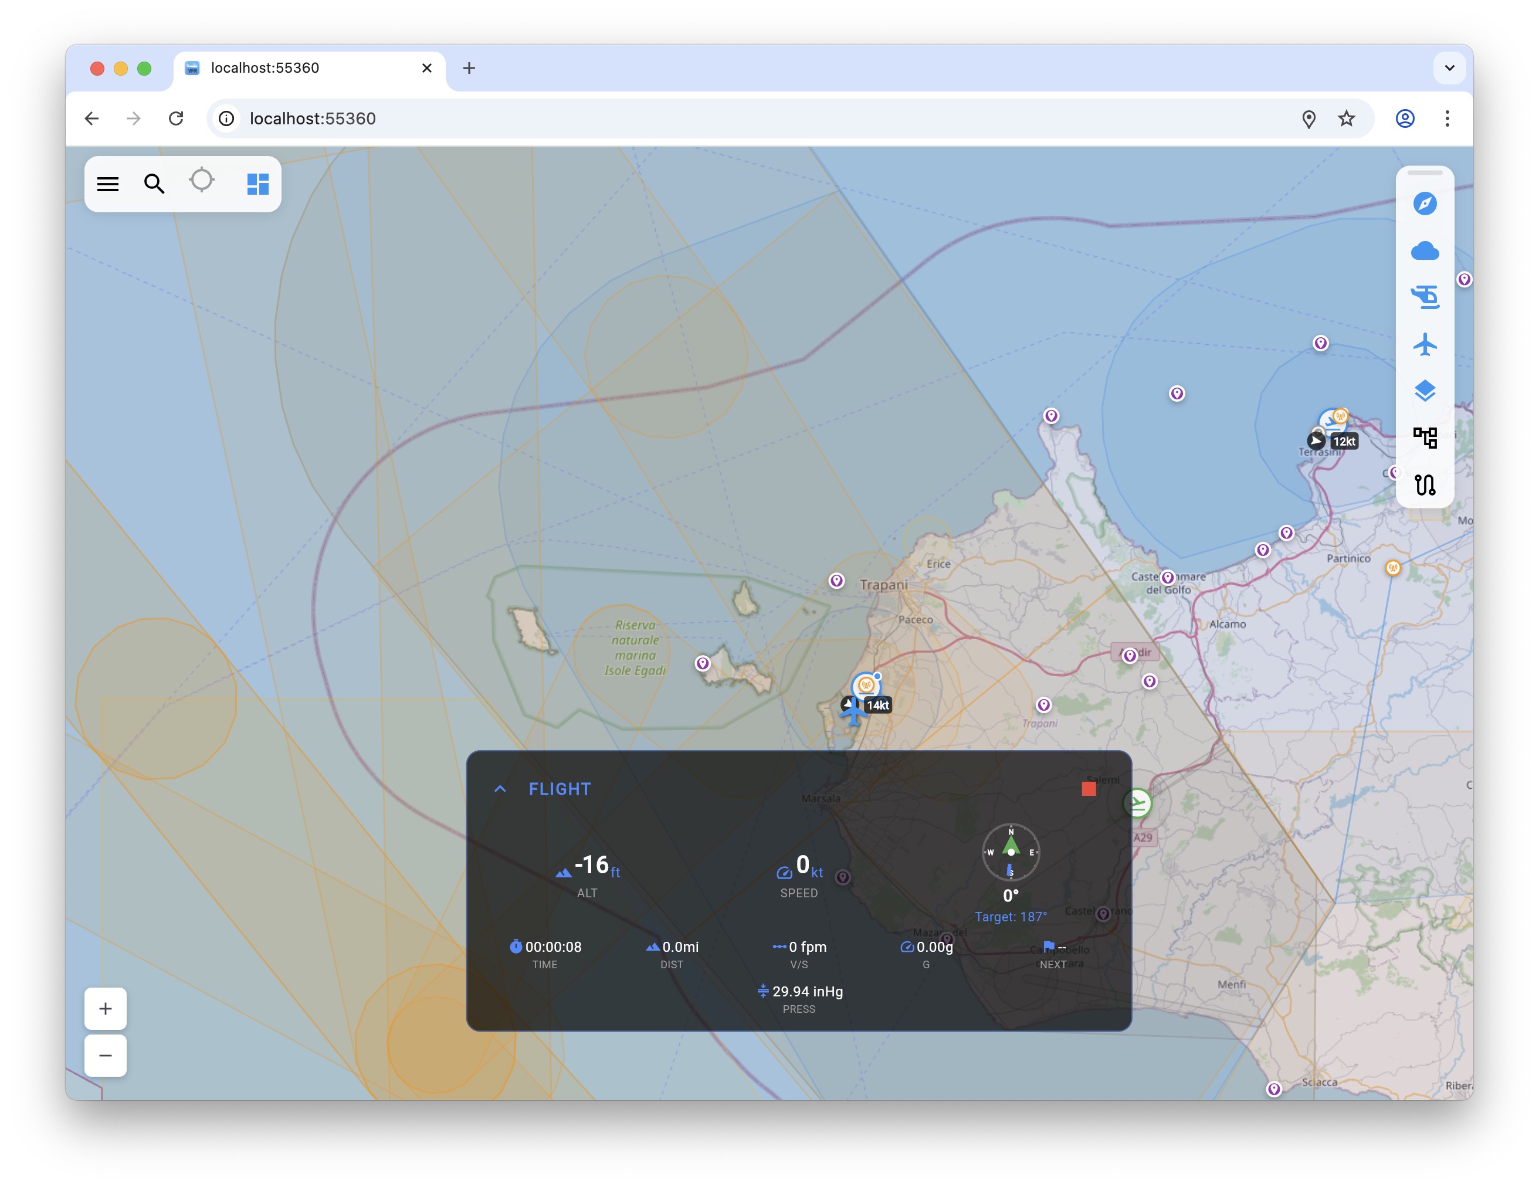This screenshot has height=1187, width=1539.
Task: Click the FLIGHT panel title
Action: coord(560,788)
